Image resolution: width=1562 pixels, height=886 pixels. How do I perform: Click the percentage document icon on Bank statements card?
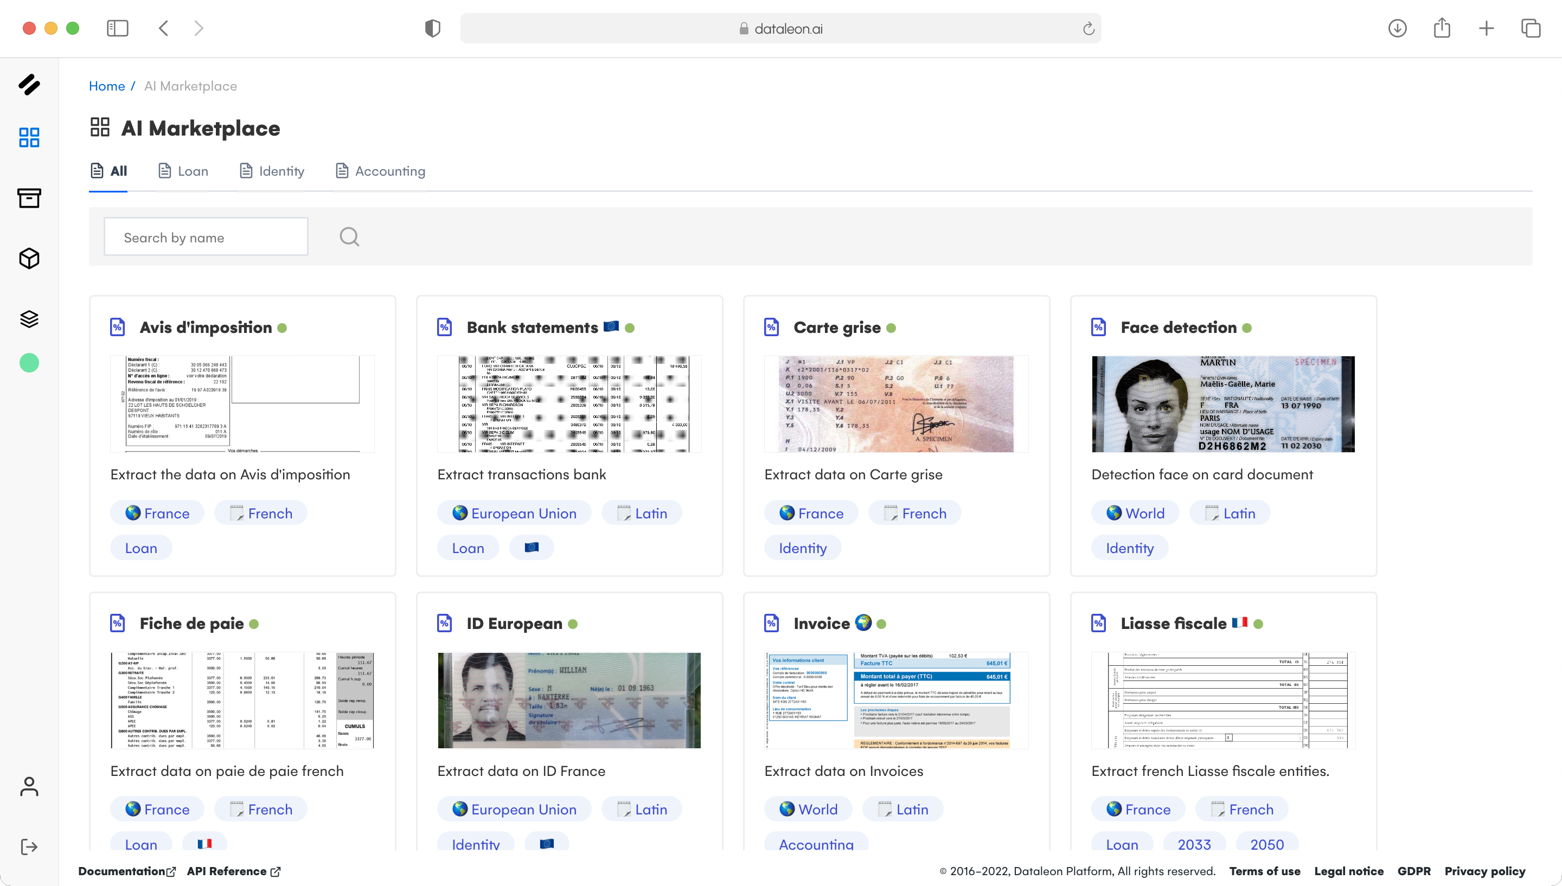tap(444, 327)
